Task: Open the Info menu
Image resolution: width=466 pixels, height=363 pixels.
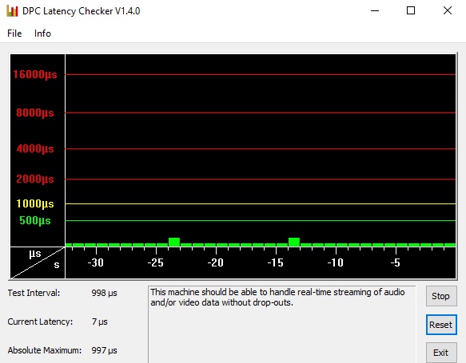Action: 42,34
